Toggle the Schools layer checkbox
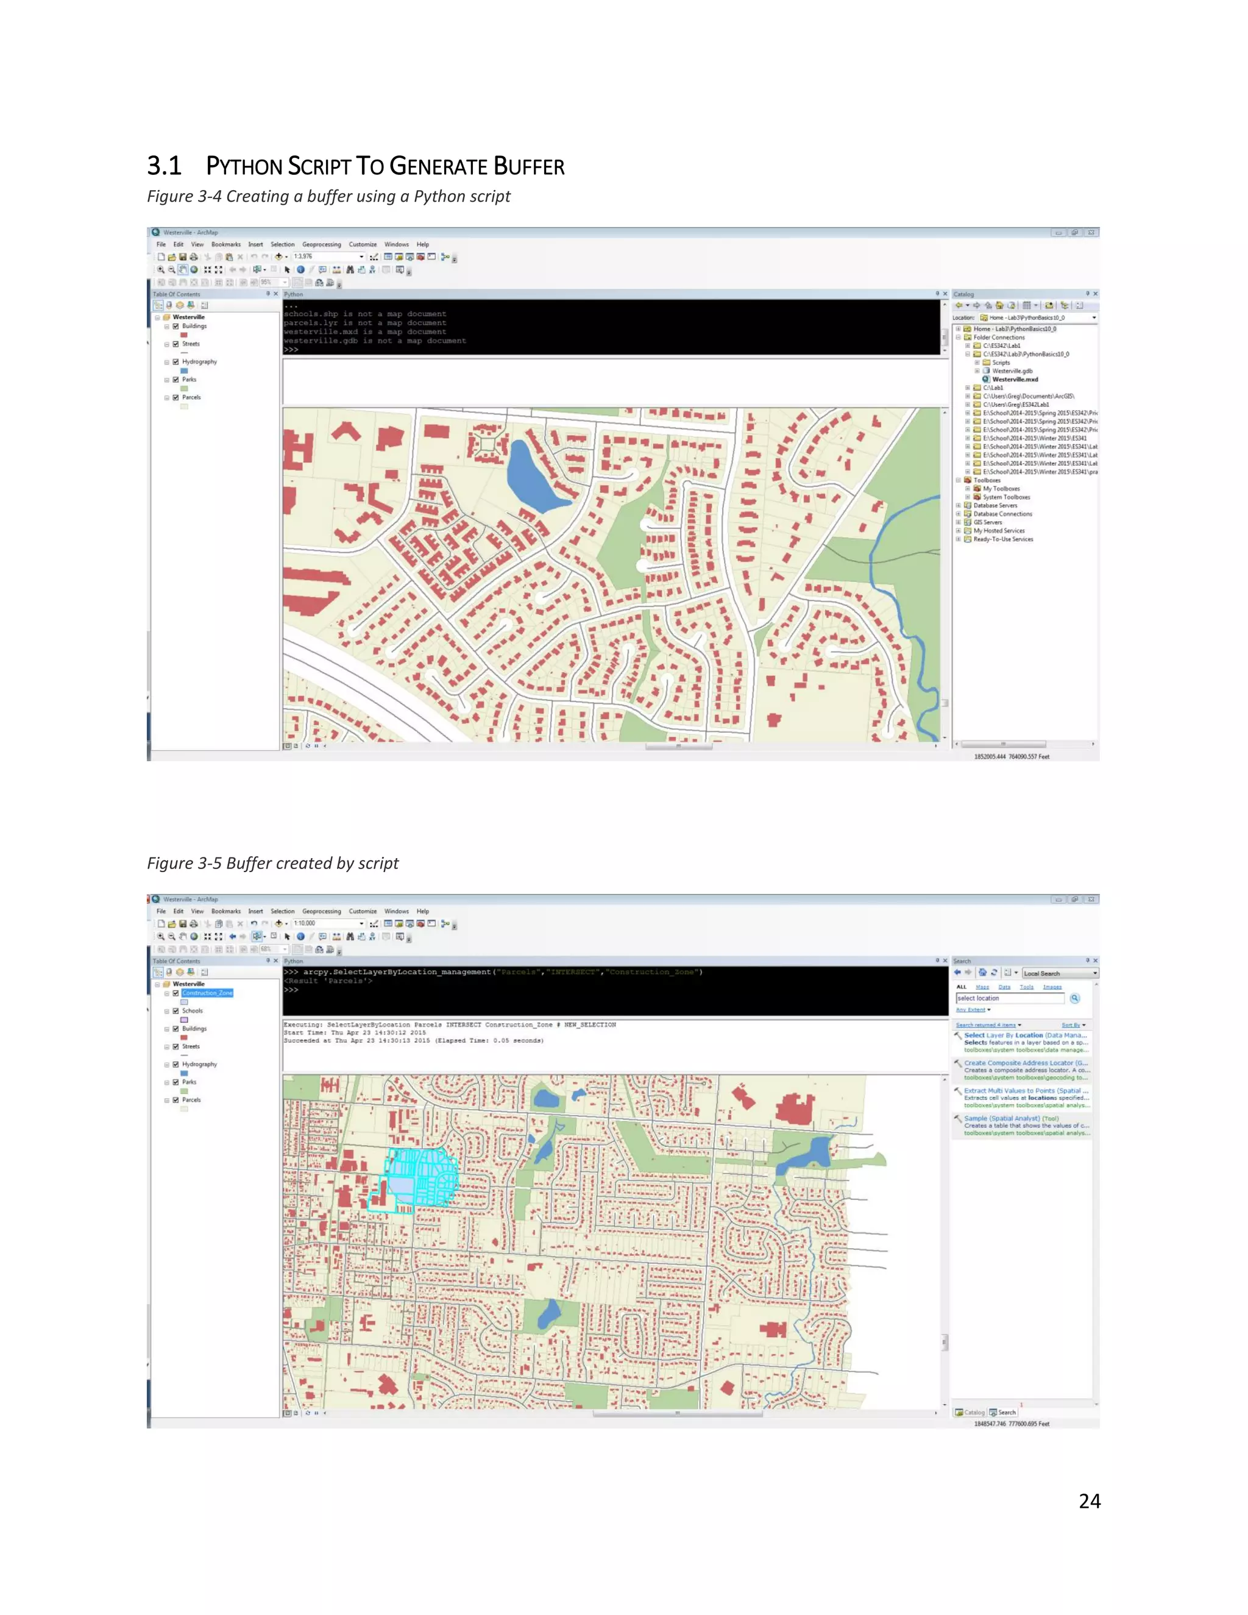1248x1615 pixels. 176,1011
